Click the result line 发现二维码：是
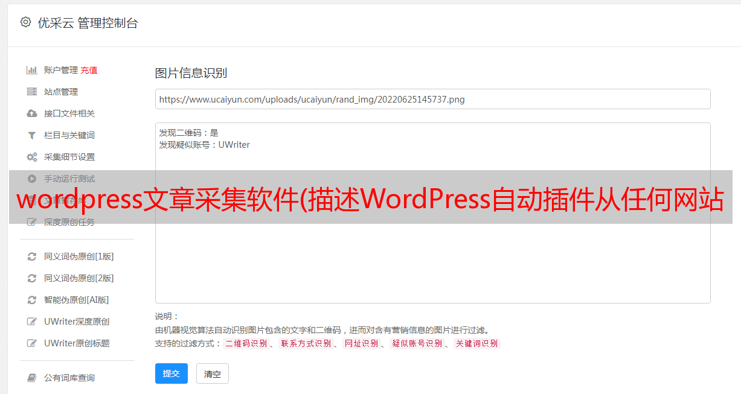The image size is (741, 394). pyautogui.click(x=189, y=133)
